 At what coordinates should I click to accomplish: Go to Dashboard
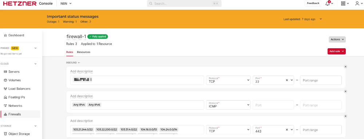pos(16,36)
